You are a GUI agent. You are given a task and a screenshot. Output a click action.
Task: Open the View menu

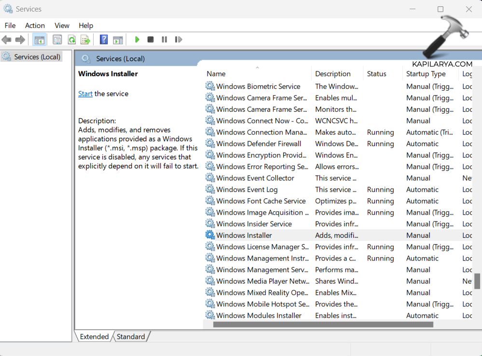pyautogui.click(x=62, y=26)
